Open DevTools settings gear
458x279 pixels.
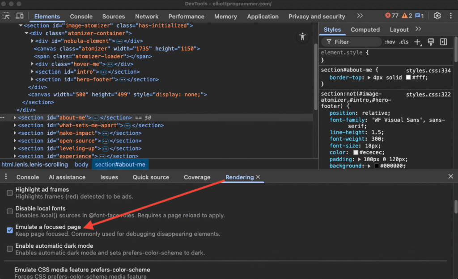[437, 16]
